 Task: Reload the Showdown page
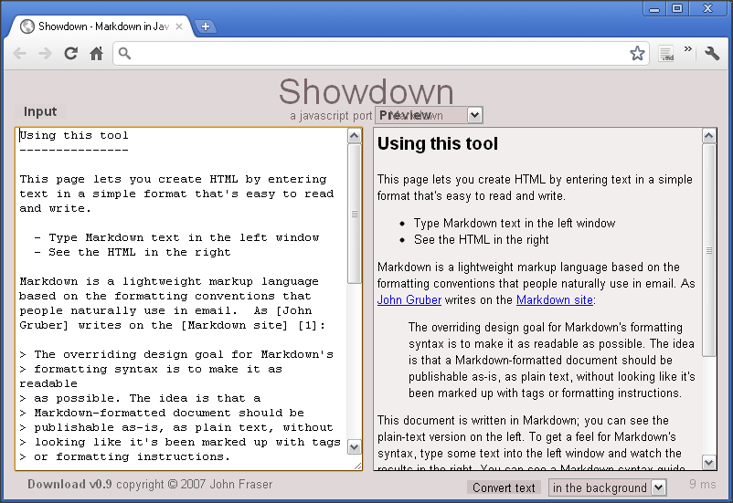coord(70,54)
